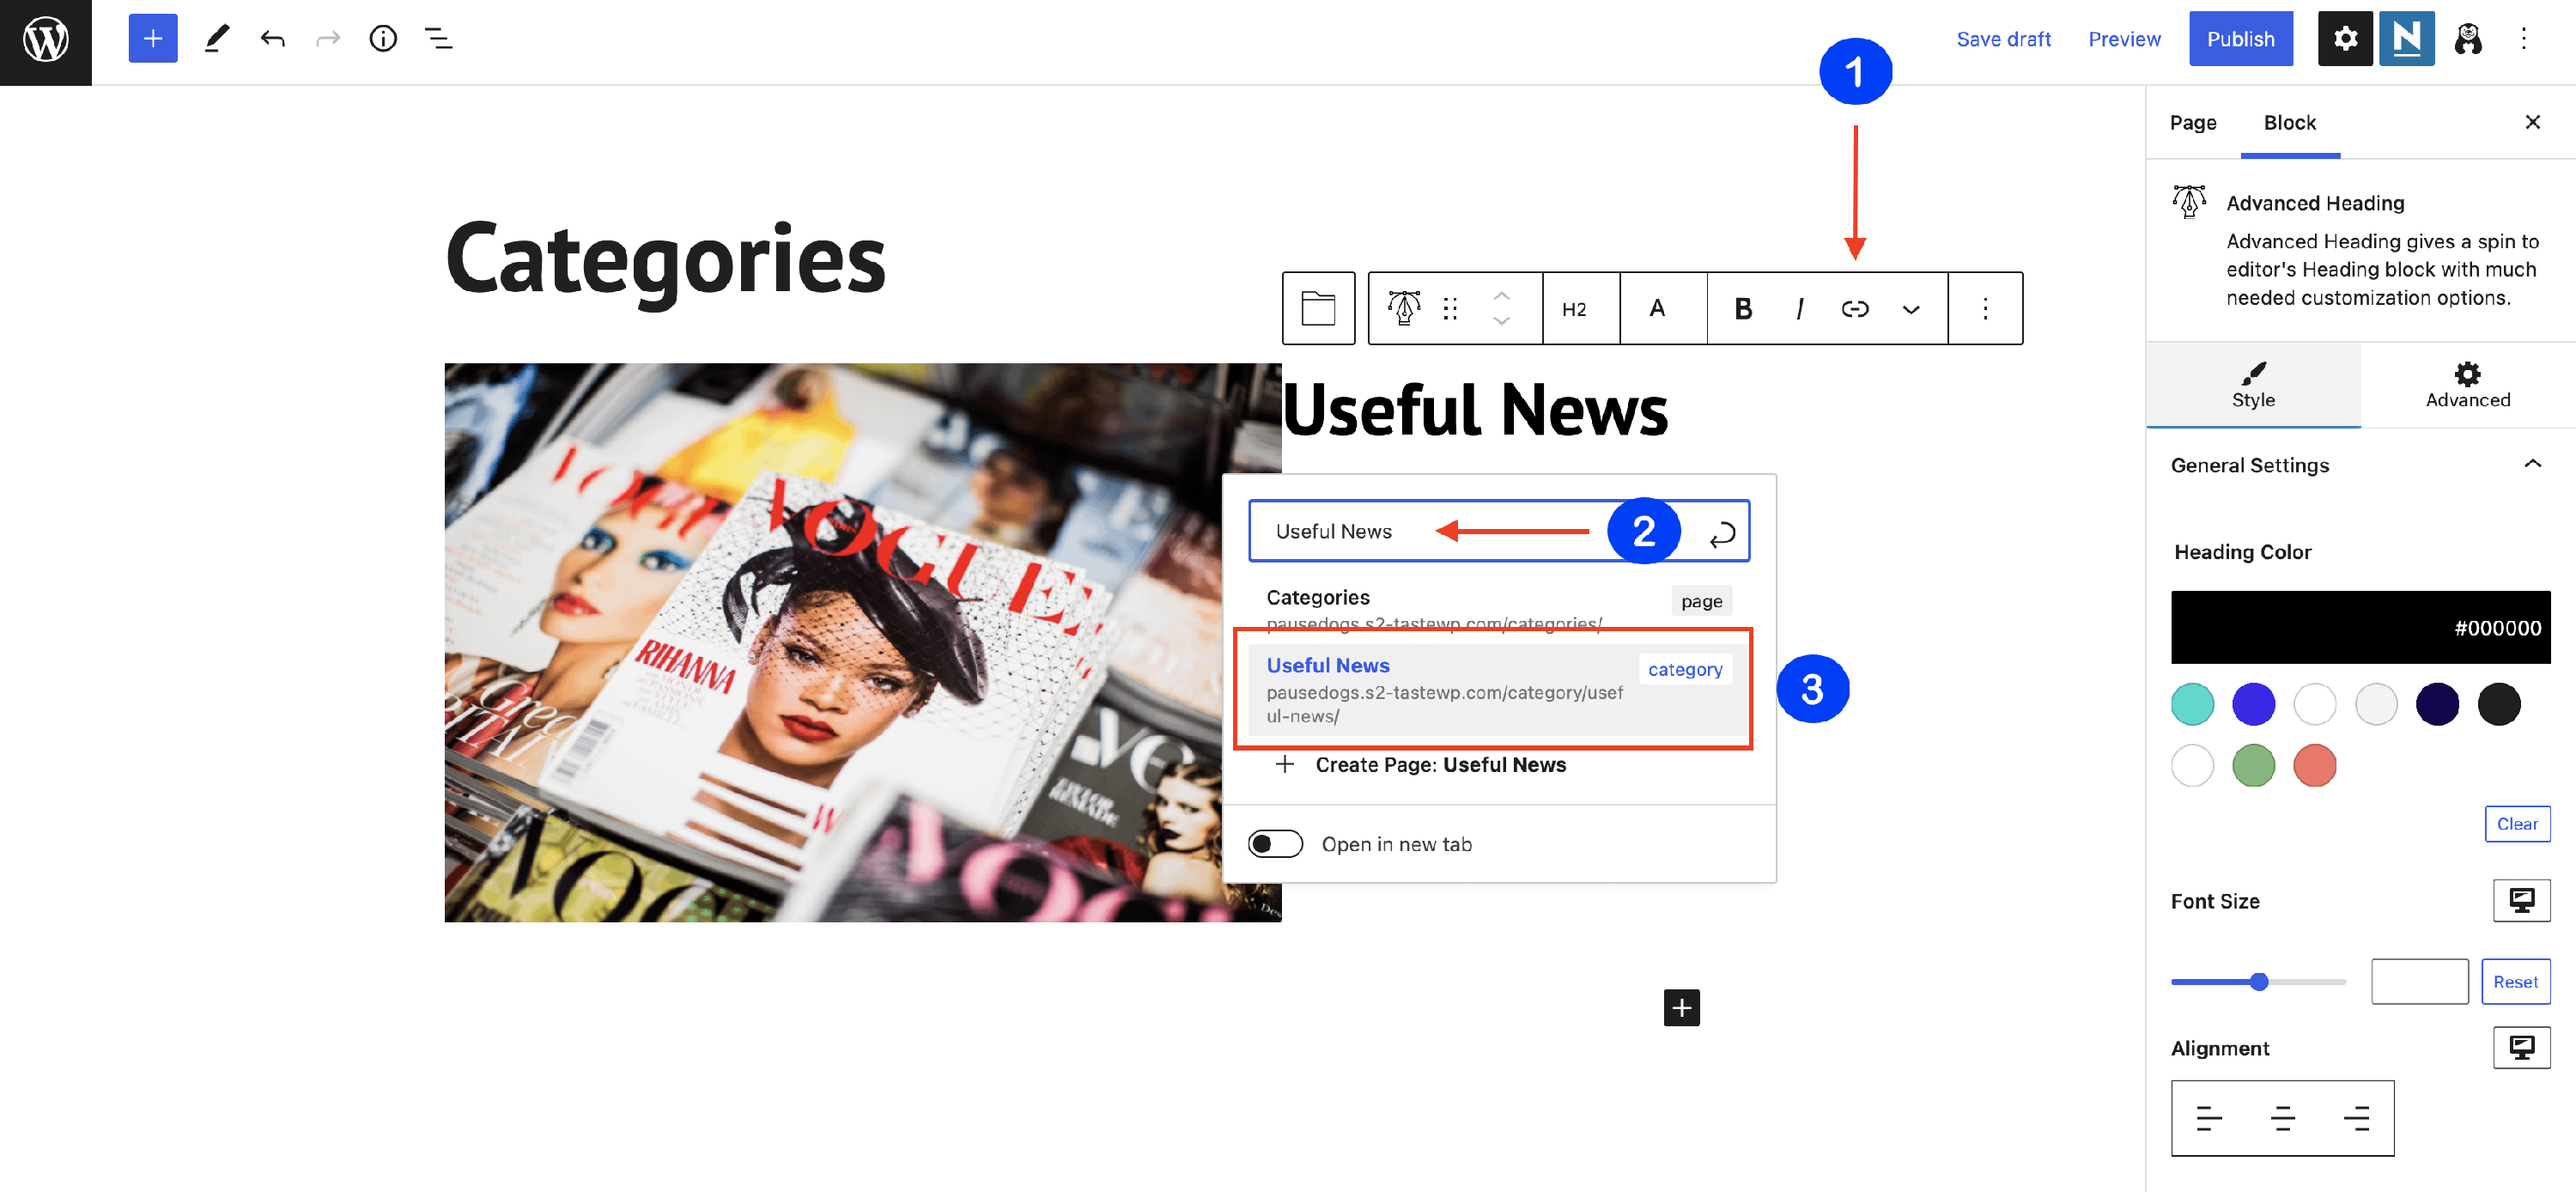Toggle bold formatting in block toolbar
The image size is (2576, 1192).
coord(1742,309)
